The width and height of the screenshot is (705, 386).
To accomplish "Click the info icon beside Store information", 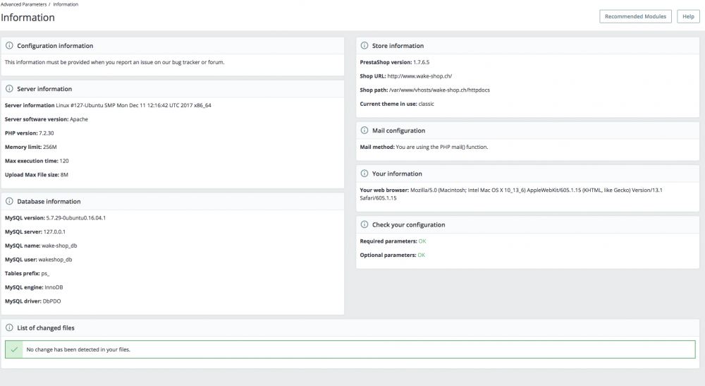I will point(364,46).
